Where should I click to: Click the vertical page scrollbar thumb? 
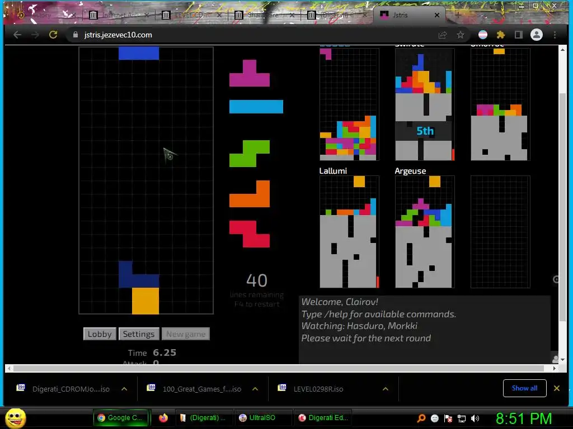[x=562, y=207]
